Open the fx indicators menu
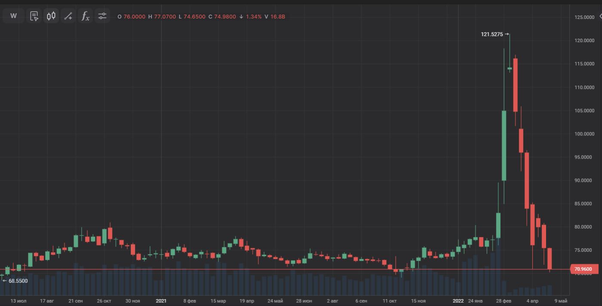 pos(86,16)
